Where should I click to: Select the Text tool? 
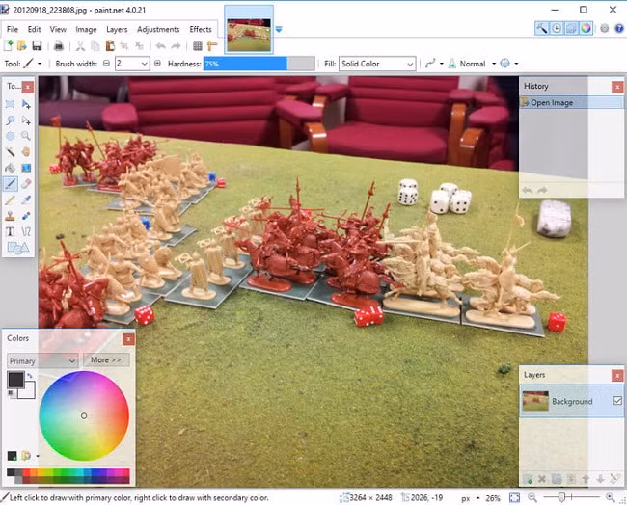coord(11,231)
